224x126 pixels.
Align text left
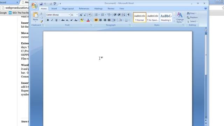[96, 20]
